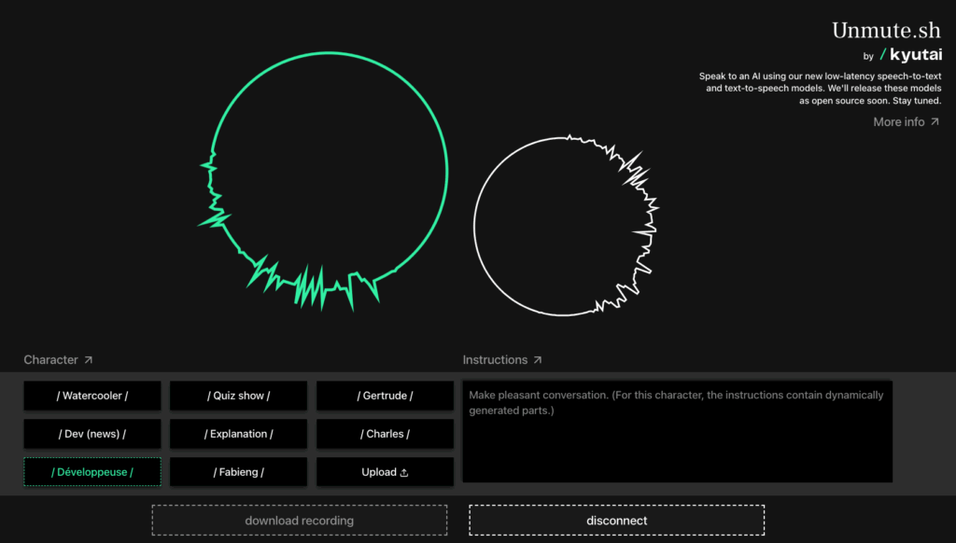Switch to the Quiz show character

tap(238, 396)
